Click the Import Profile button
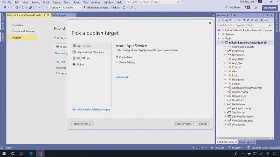The image size is (280, 157). point(82,124)
